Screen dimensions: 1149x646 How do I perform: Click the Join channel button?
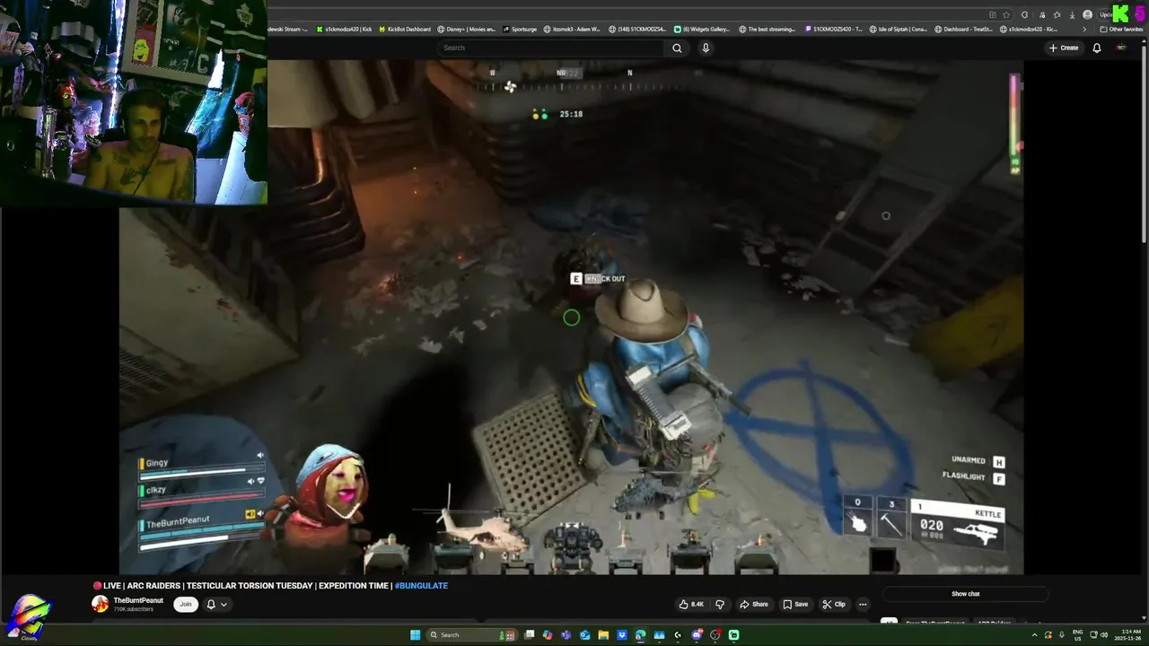[186, 604]
